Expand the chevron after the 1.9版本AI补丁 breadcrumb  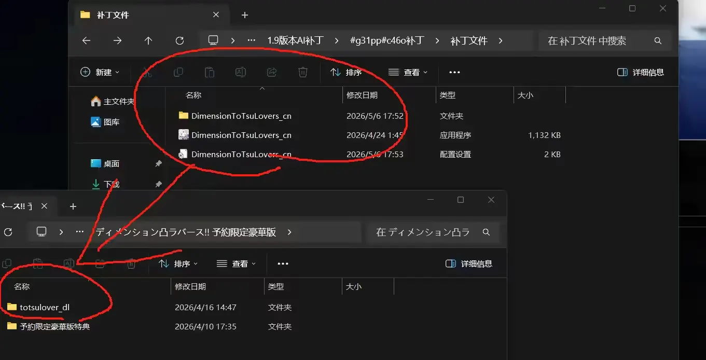337,40
